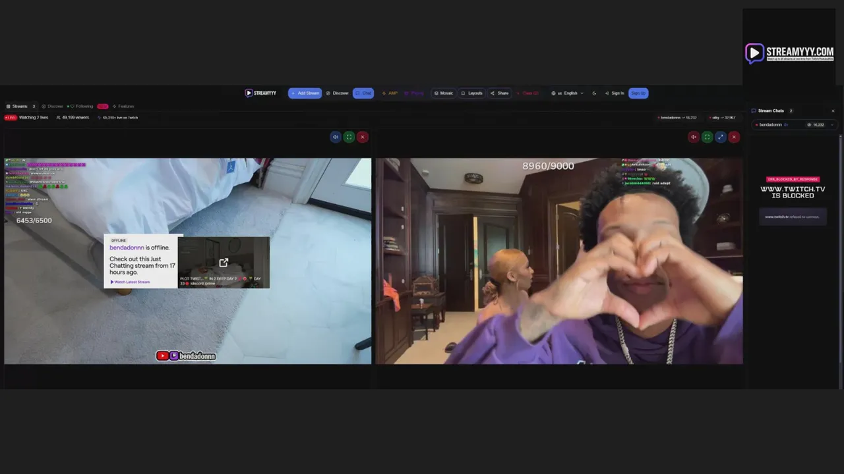844x474 pixels.
Task: Click the Sign Up button
Action: pos(638,93)
